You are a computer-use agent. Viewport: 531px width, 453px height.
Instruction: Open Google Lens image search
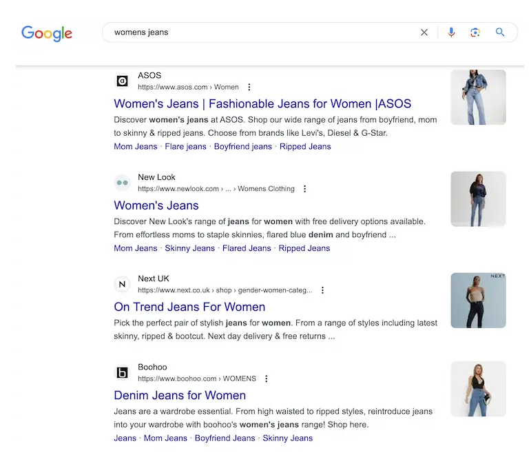[475, 32]
